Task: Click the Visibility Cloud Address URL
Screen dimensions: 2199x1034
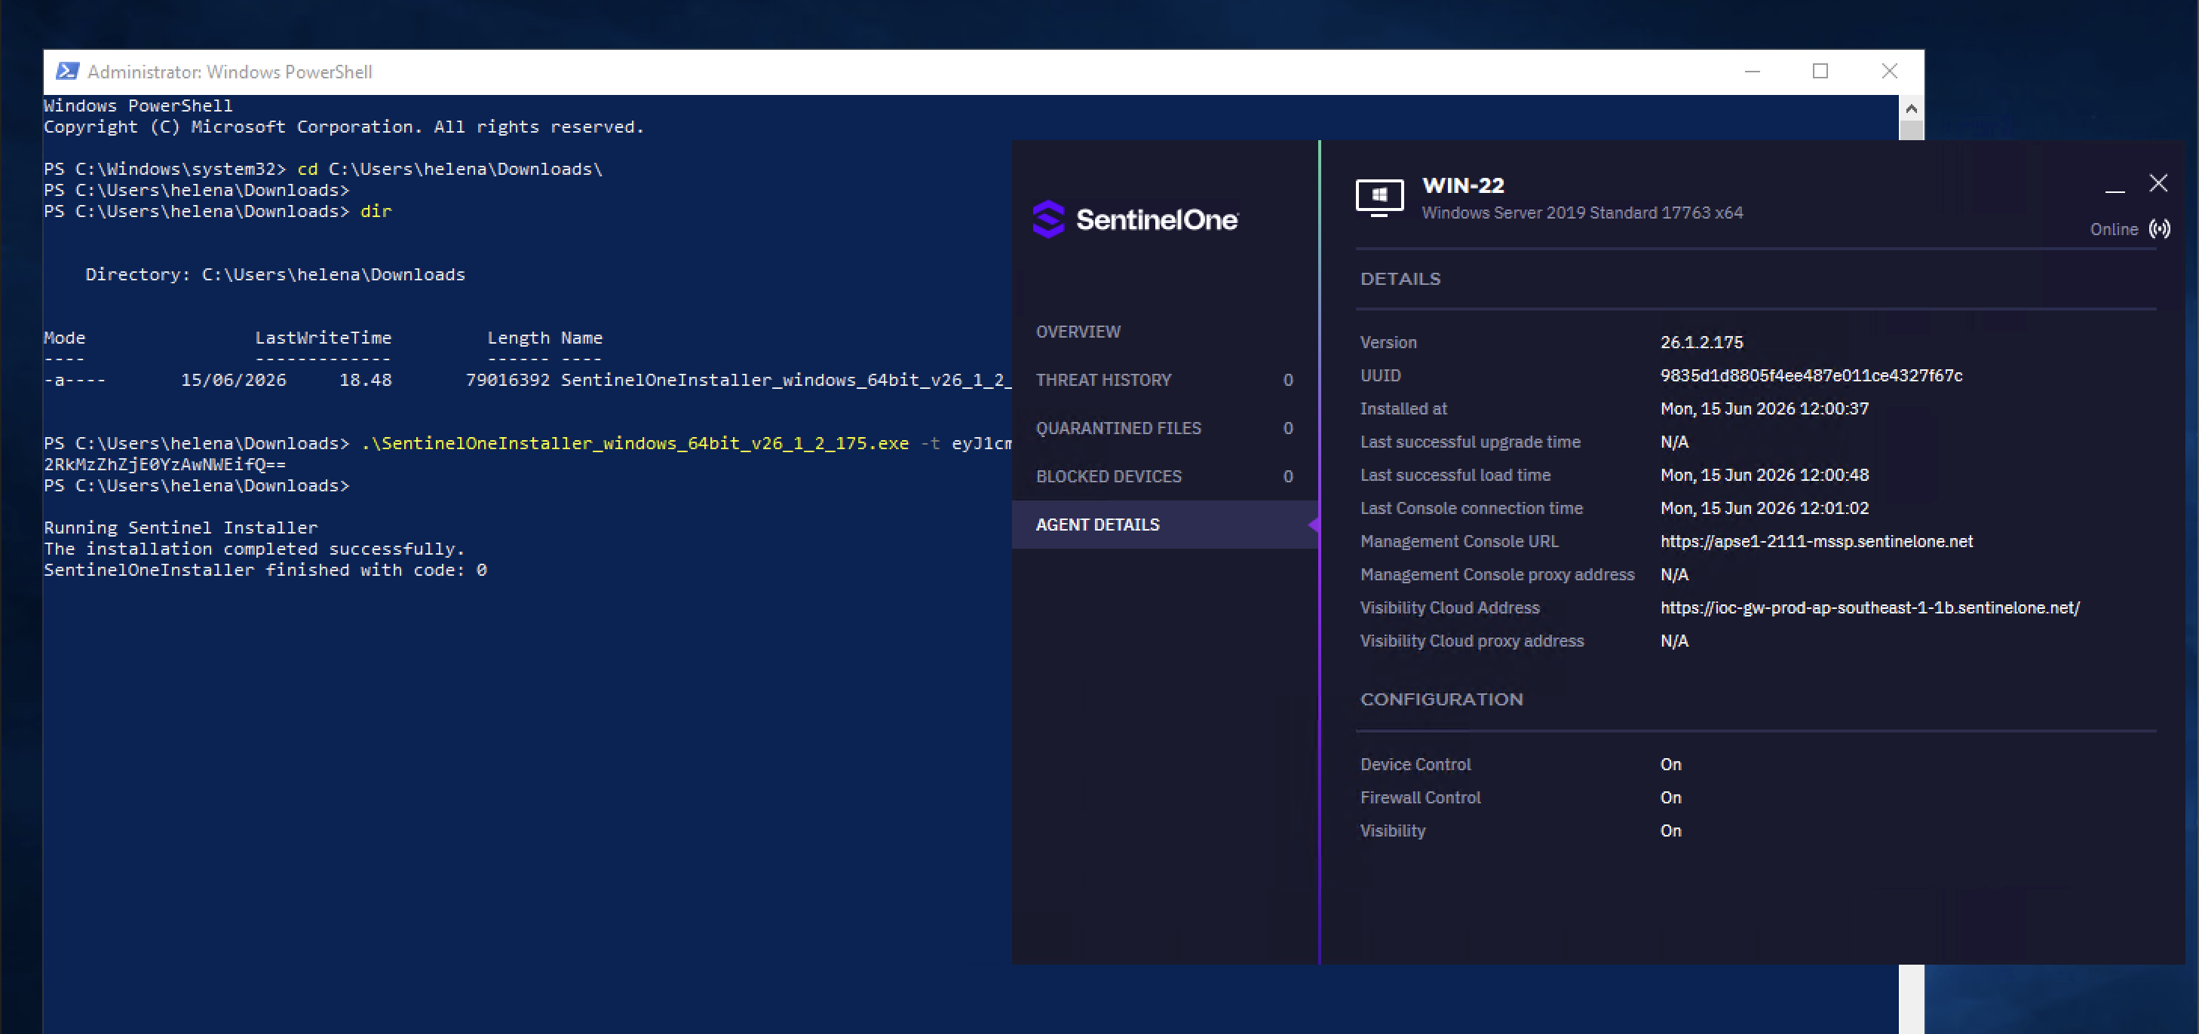Action: tap(1869, 608)
